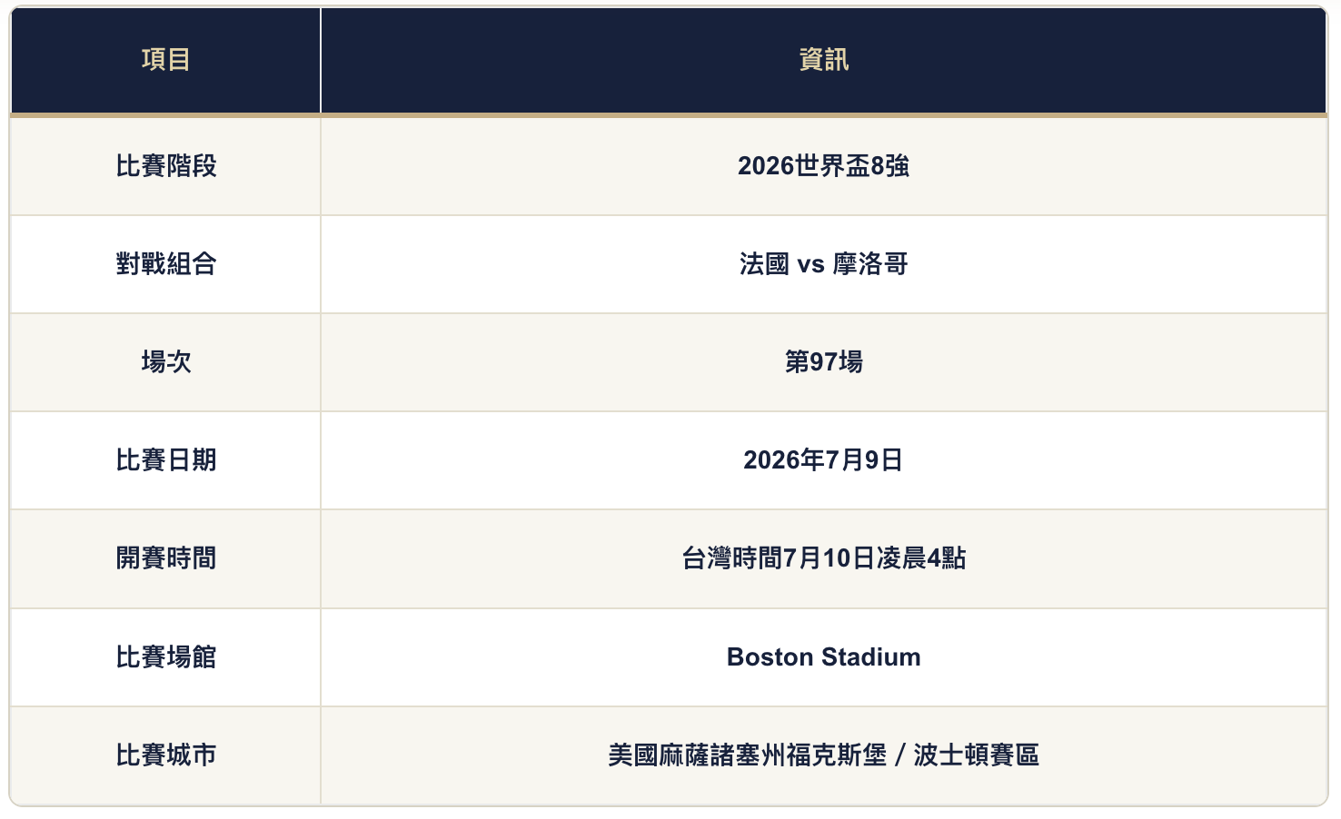
Task: Click the 2026世界盃8強 cell
Action: (824, 166)
